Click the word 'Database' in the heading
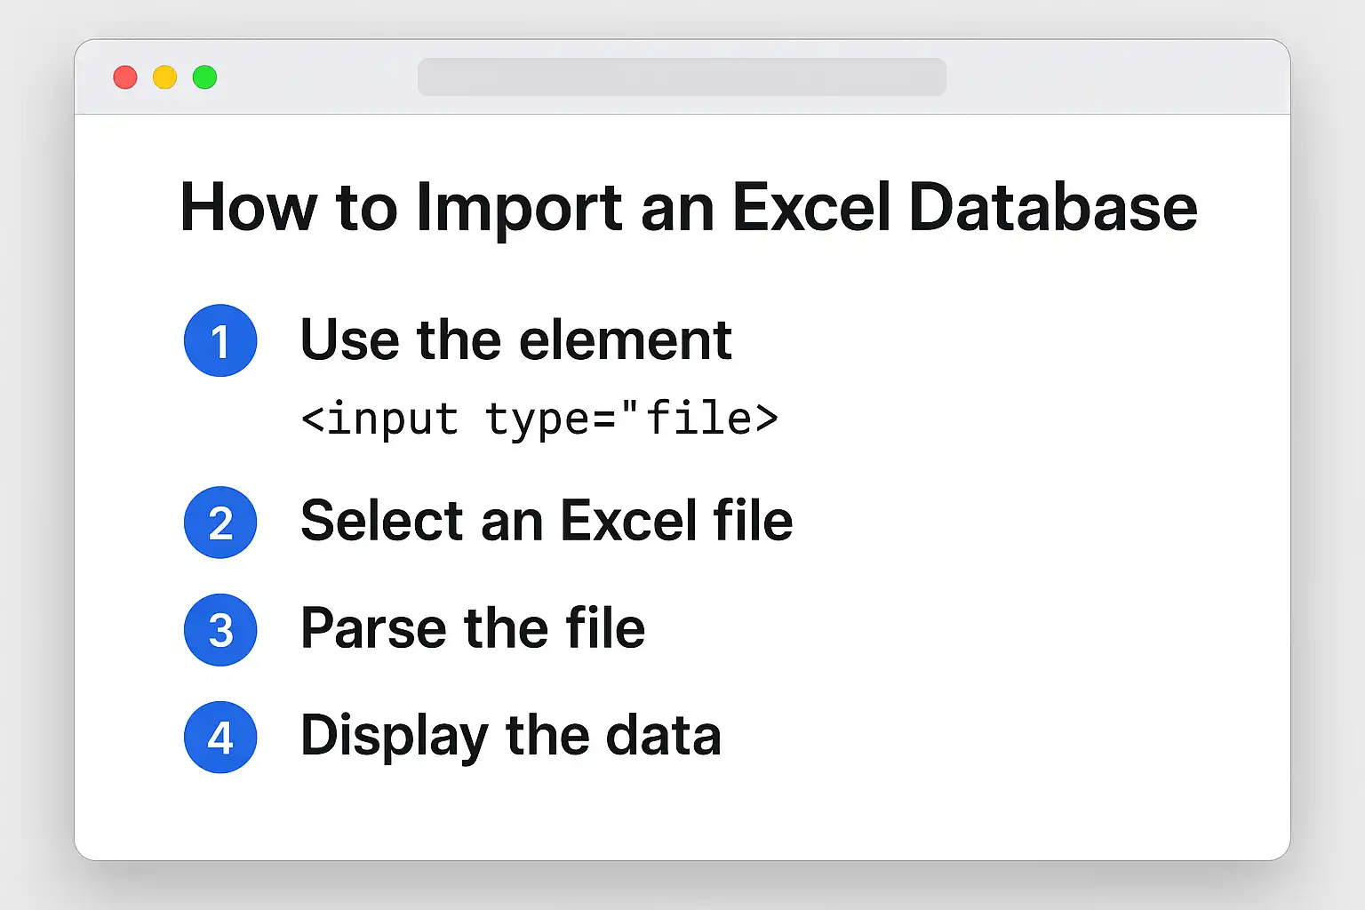This screenshot has width=1365, height=910. [x=1053, y=207]
